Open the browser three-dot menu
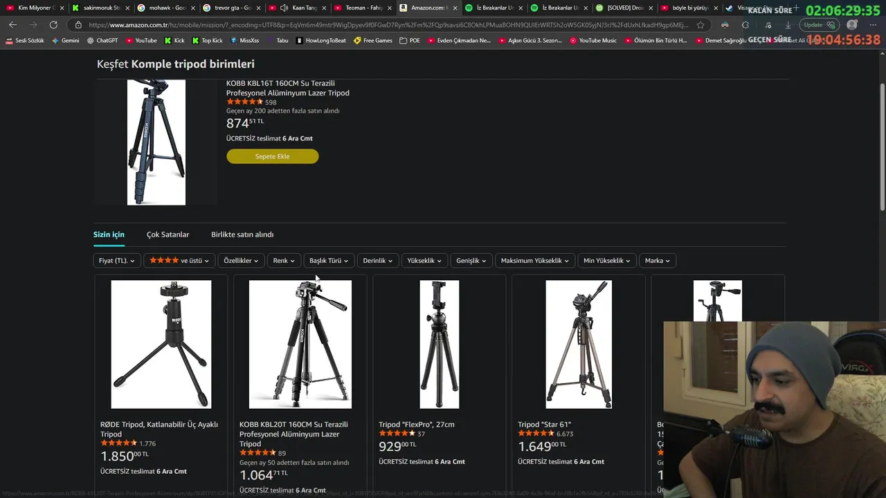886x498 pixels. tap(873, 25)
